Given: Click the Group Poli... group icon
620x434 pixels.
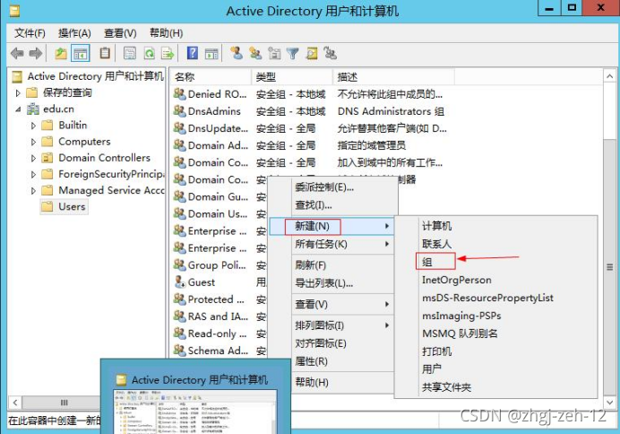Looking at the screenshot, I should pyautogui.click(x=179, y=265).
